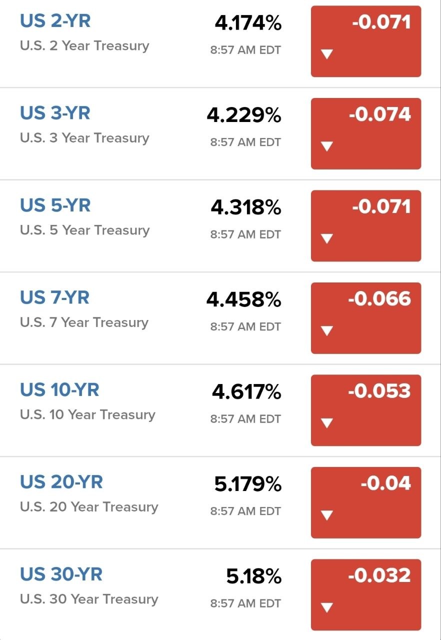Open the US 7-YR quote page

[54, 297]
